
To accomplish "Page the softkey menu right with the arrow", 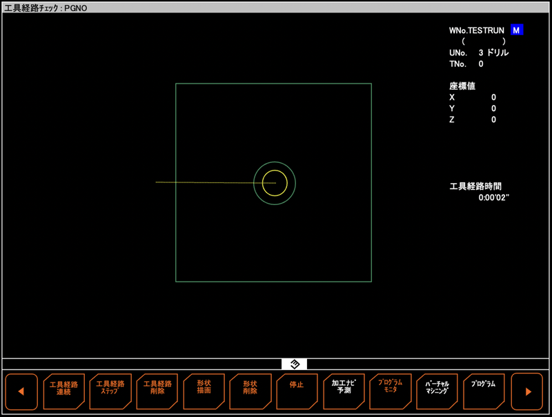I will click(x=527, y=391).
